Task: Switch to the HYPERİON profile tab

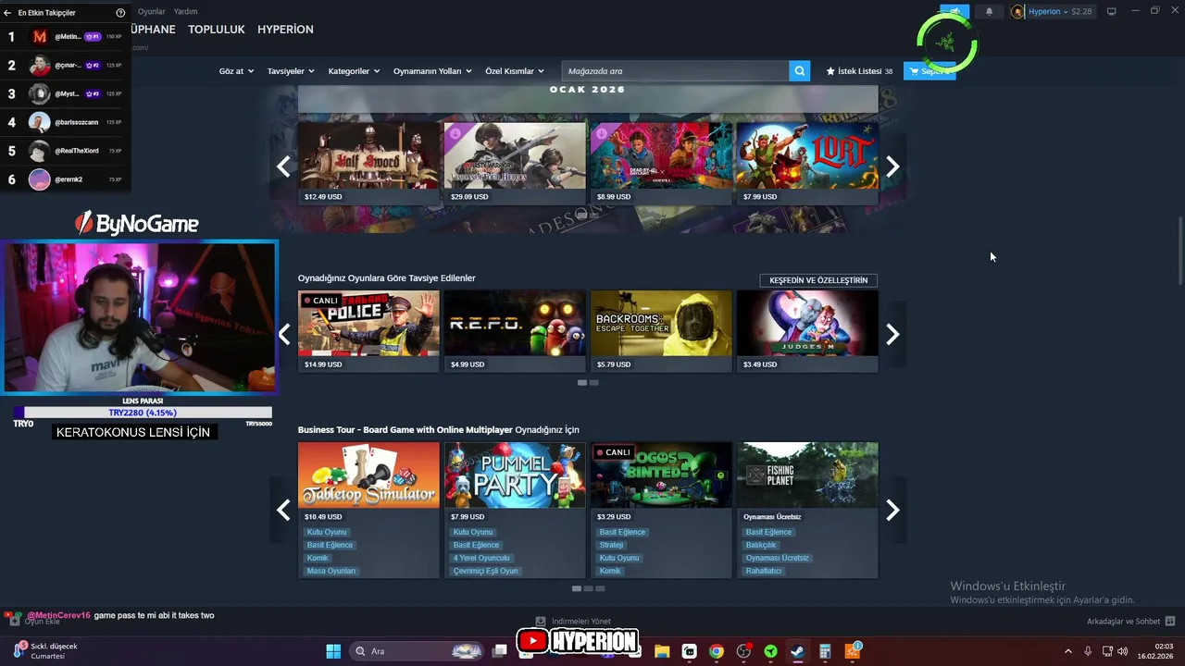Action: (x=285, y=30)
